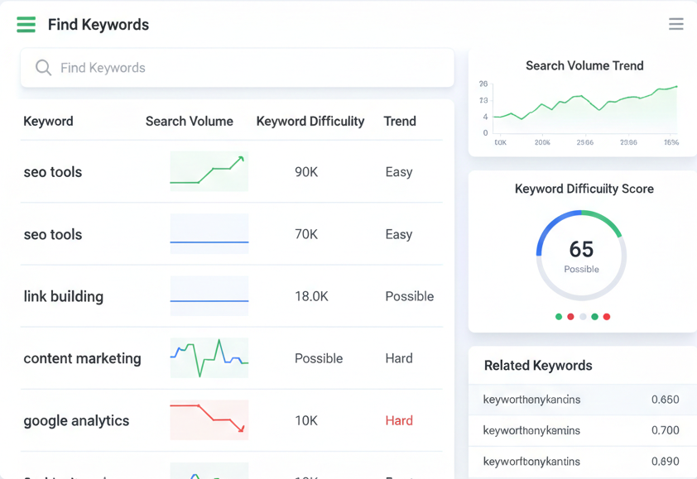Open the green hamburger navigation menu
This screenshot has width=697, height=479.
coord(25,24)
